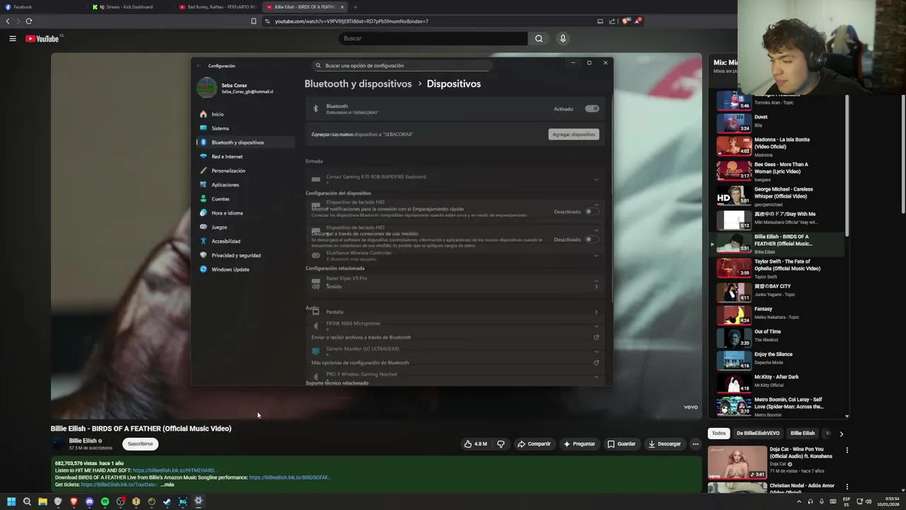The image size is (906, 510).
Task: Switch to the Facebook browser tab
Action: pos(42,7)
